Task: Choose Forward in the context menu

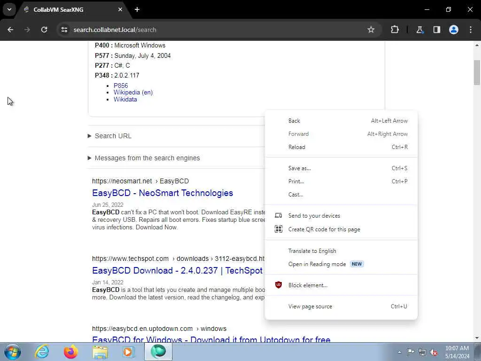Action: [x=341, y=134]
